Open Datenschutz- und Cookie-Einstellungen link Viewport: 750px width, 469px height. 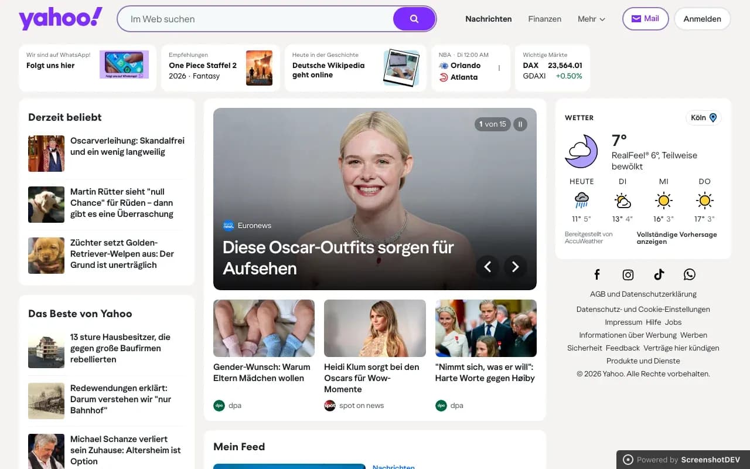coord(643,310)
